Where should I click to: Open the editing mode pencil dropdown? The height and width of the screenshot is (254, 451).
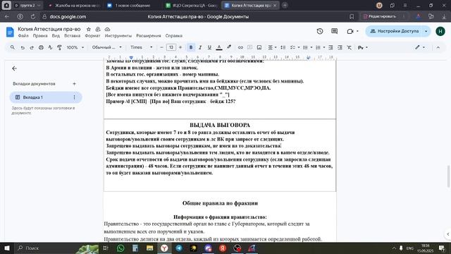coord(420,47)
